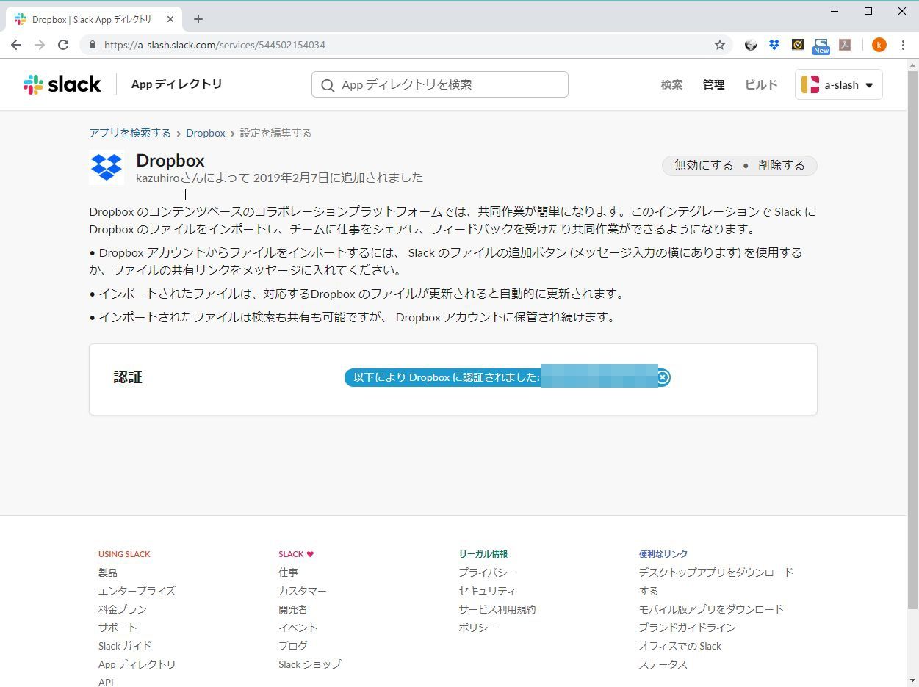Remove the Dropbox authentication with the X icon
The width and height of the screenshot is (919, 687).
(663, 377)
